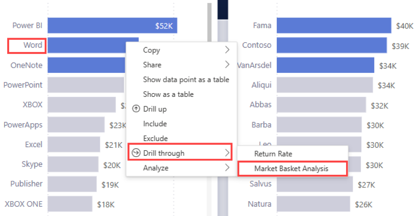Image resolution: width=418 pixels, height=216 pixels.
Task: Open the Analyze submenu chevron
Action: (x=227, y=168)
